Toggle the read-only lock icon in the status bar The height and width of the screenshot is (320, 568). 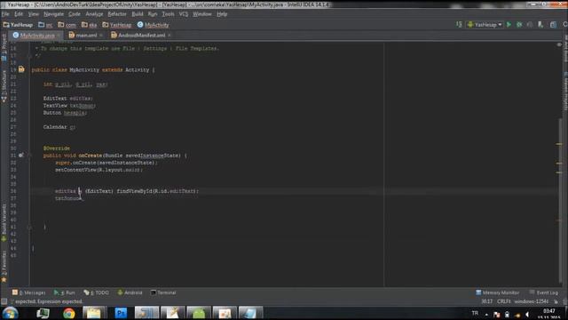[x=556, y=302]
